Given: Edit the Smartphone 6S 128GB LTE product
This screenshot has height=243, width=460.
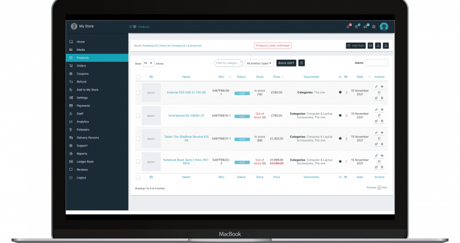Looking at the screenshot, I should pos(376,121).
